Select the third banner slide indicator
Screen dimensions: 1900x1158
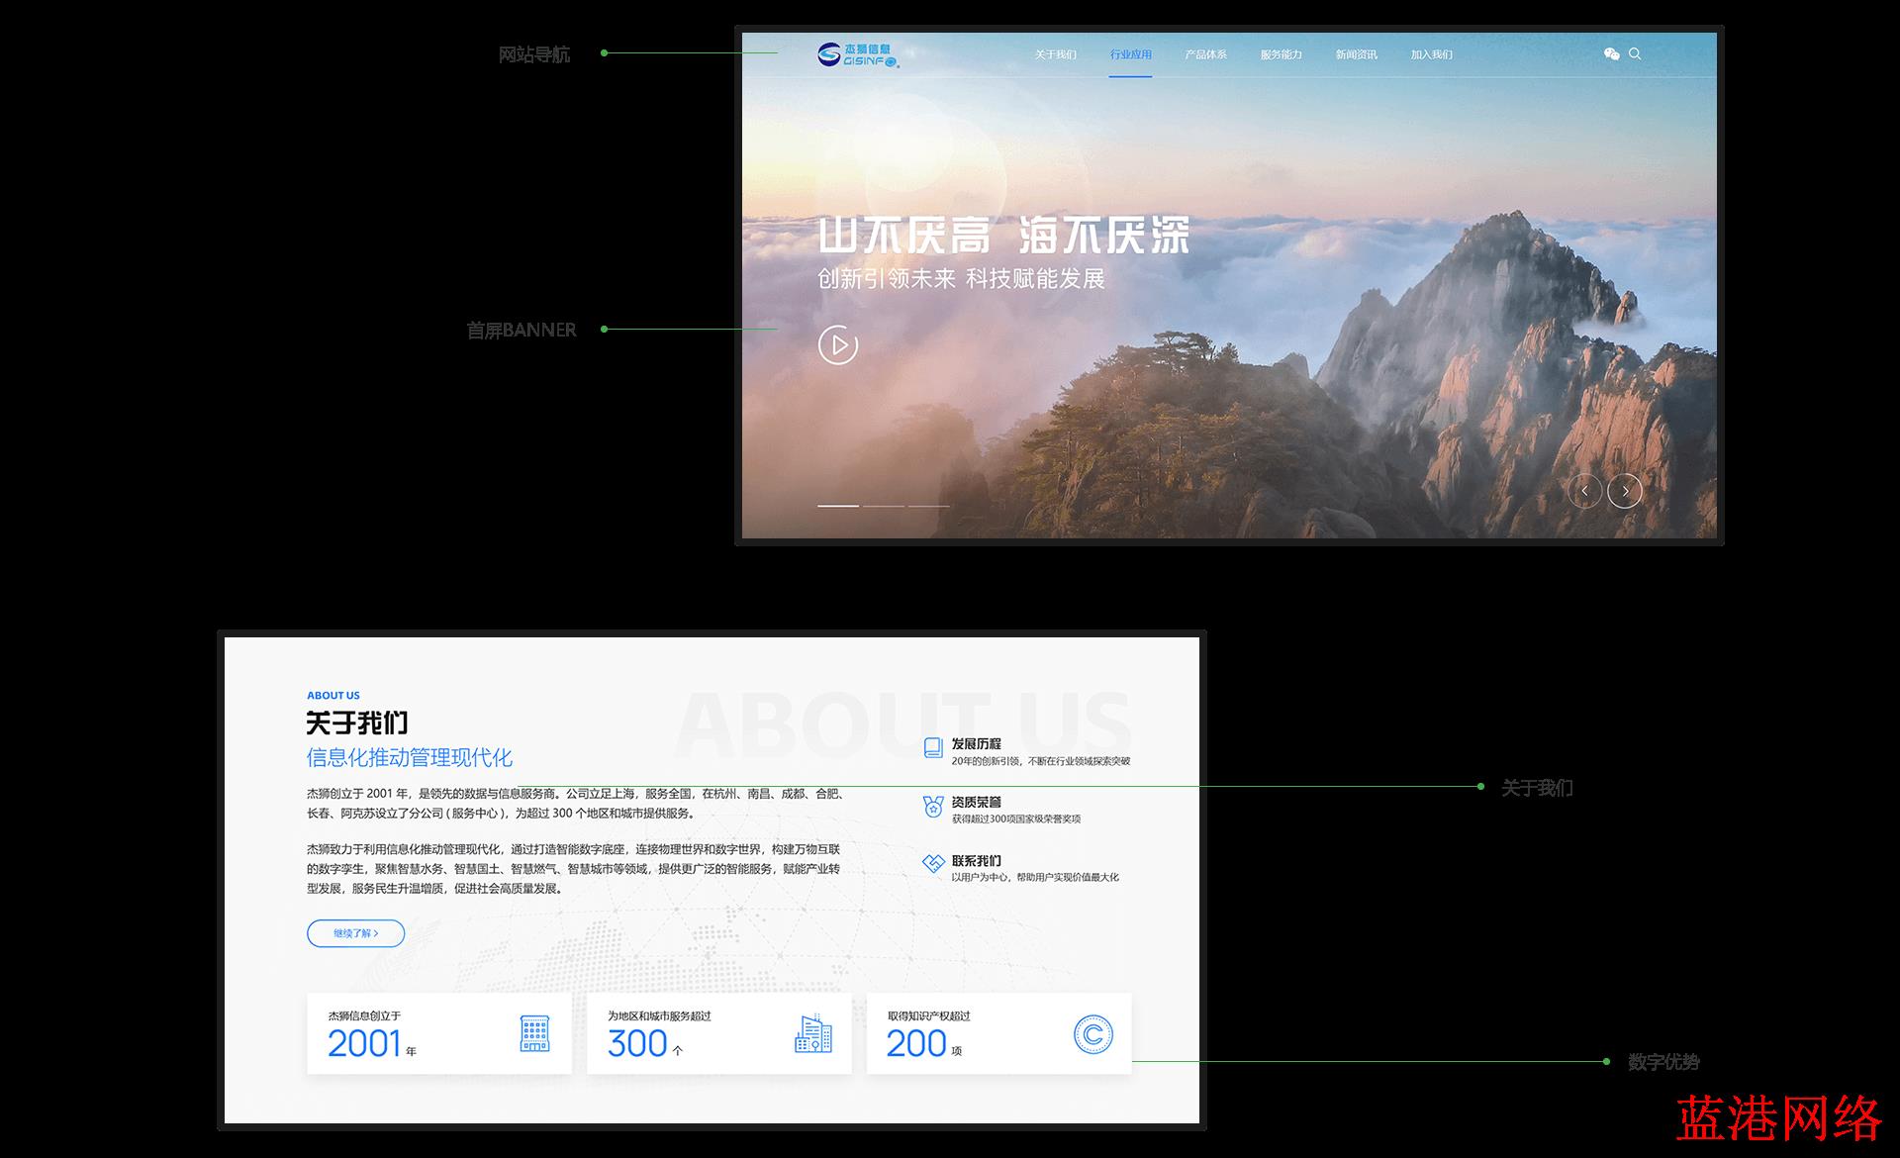pos(929,506)
